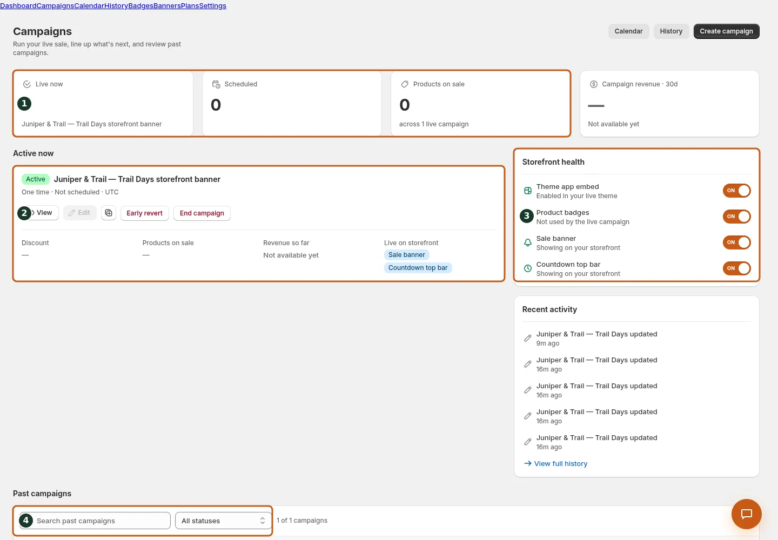Click the greyed Edit button
The image size is (778, 540).
coord(79,213)
